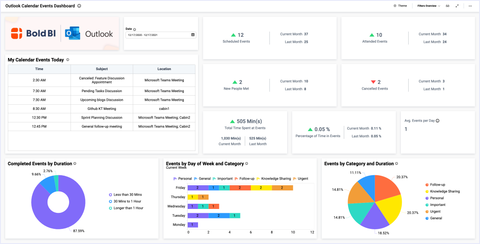The width and height of the screenshot is (480, 244).
Task: Click info icon beside Completed Events by Duration
Action: click(75, 164)
